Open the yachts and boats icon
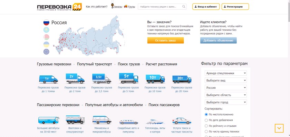Image resolution: width=290 pixels, height=137 pixels. 155,122
